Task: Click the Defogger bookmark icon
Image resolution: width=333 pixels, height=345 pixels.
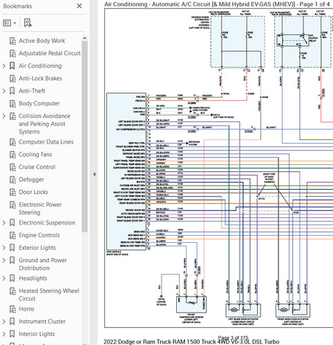Action: (x=12, y=179)
